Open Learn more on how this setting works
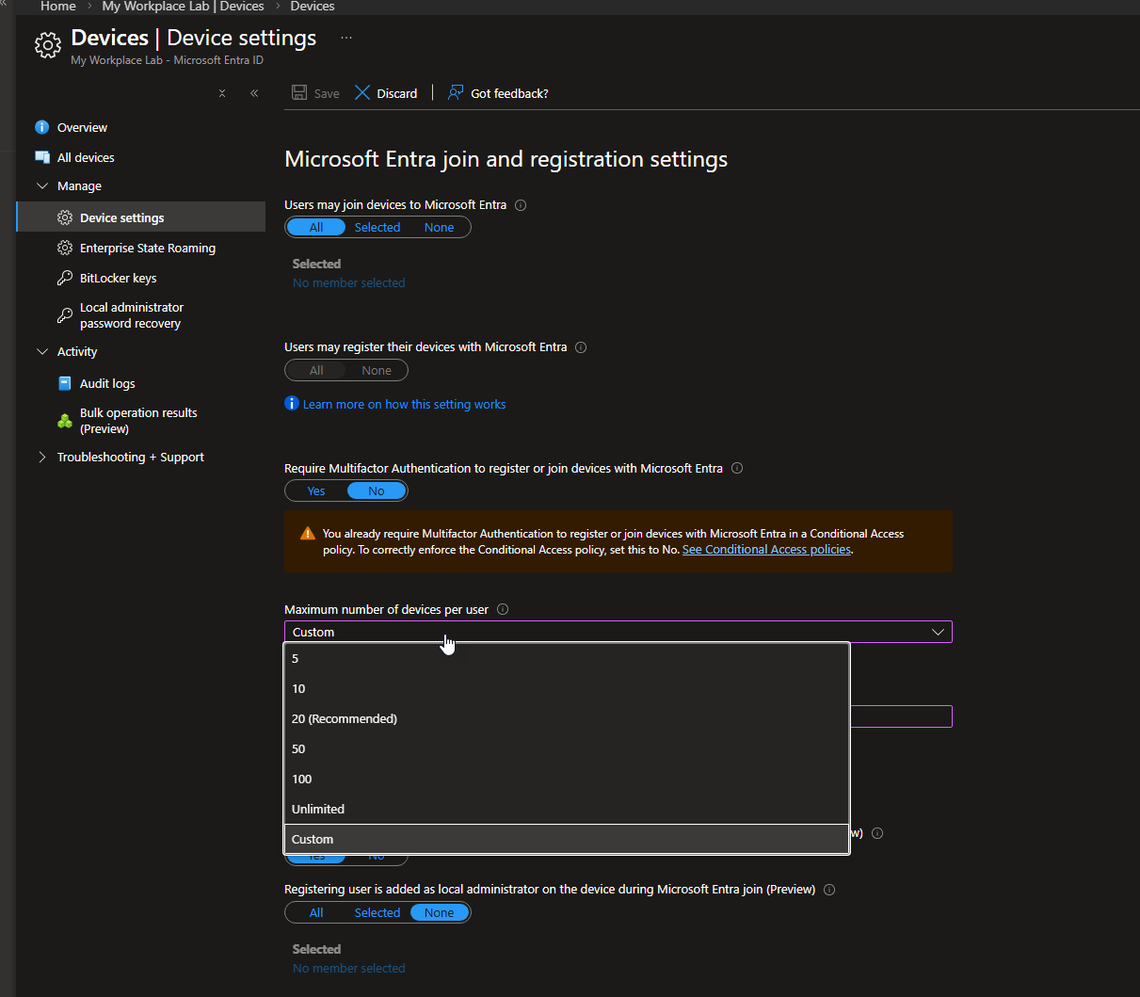1140x997 pixels. coord(404,404)
